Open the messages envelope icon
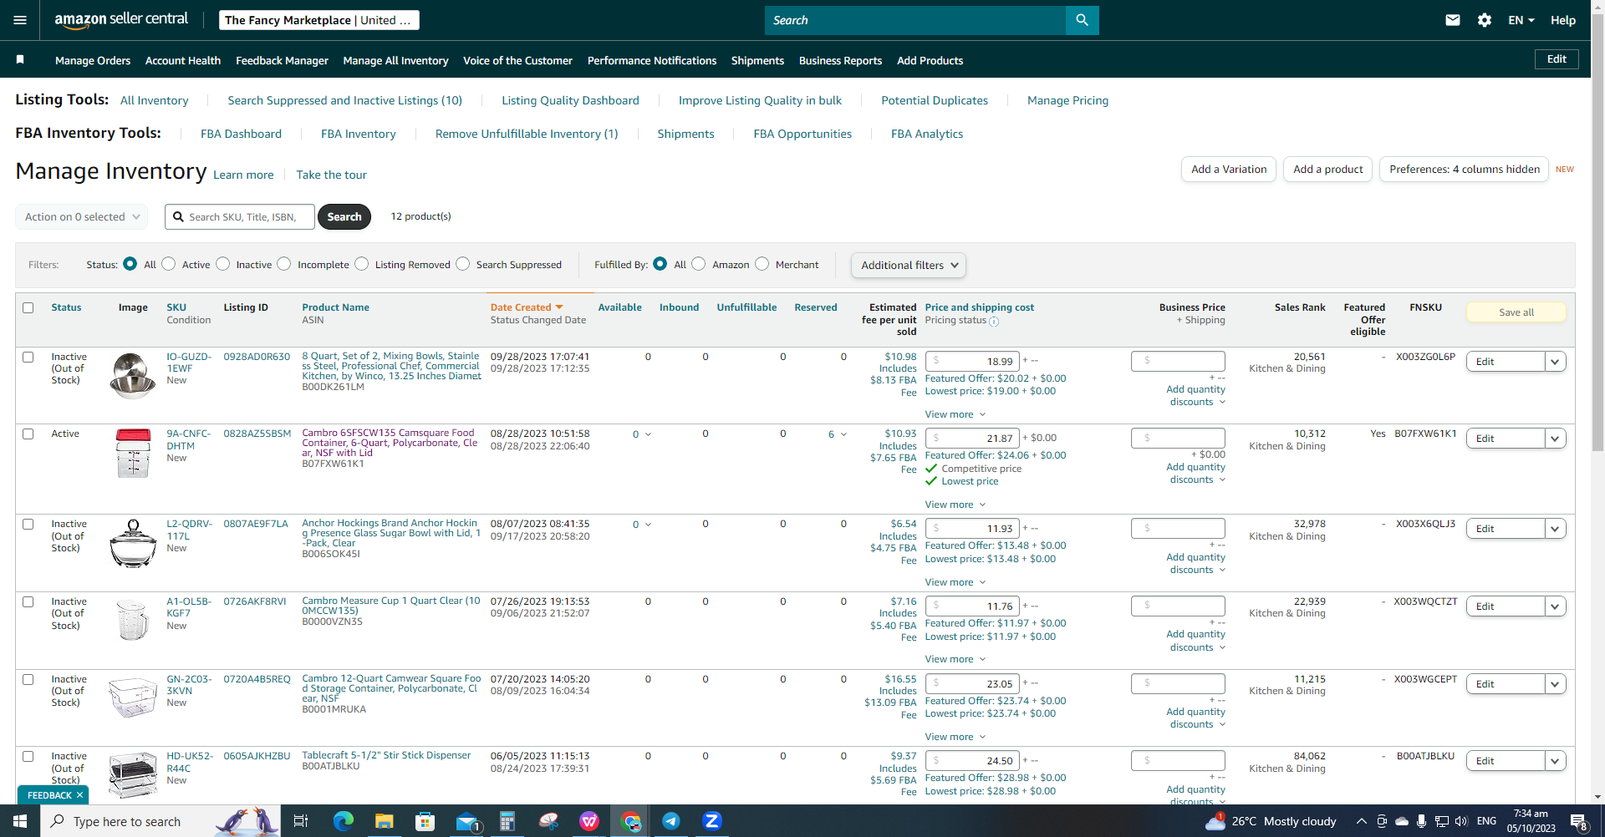This screenshot has height=837, width=1605. (x=1453, y=20)
